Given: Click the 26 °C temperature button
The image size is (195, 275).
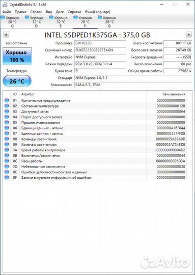Looking at the screenshot, I should point(17,81).
